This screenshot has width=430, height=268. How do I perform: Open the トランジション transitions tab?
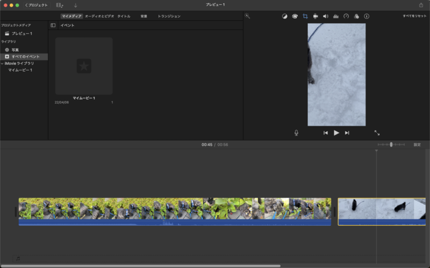[169, 16]
